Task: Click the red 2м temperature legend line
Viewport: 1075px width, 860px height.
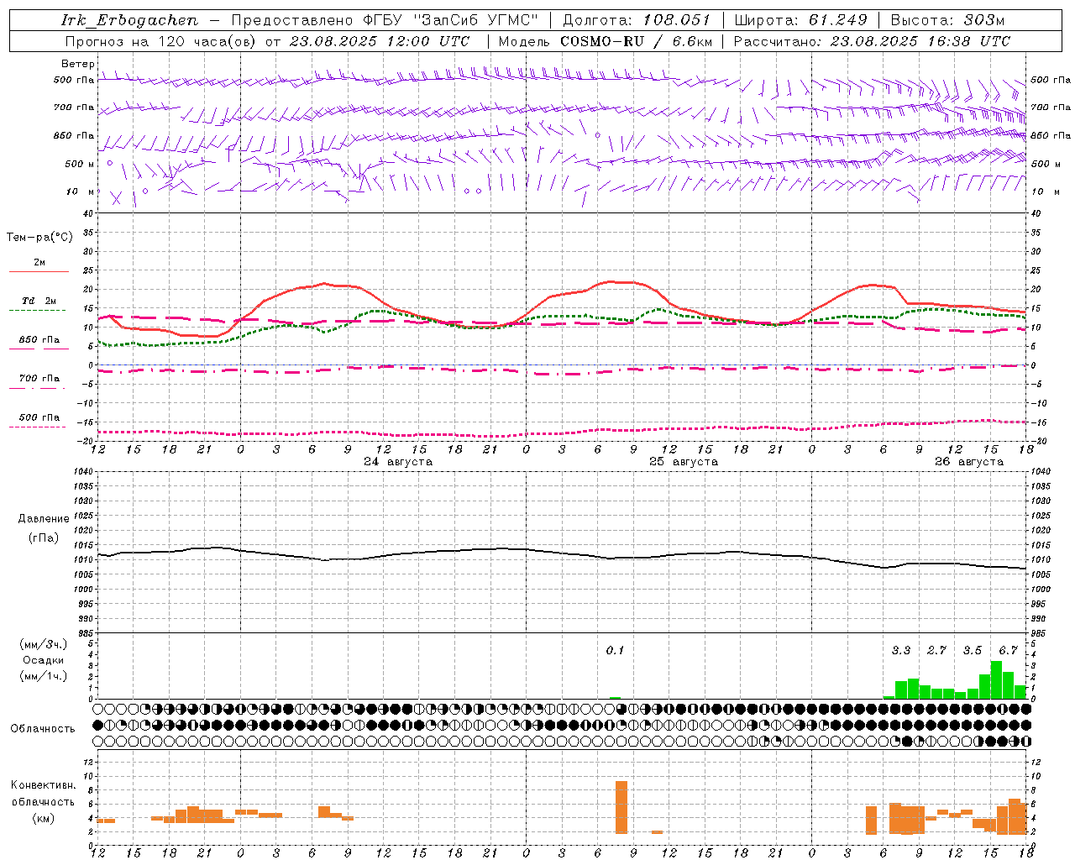Action: (x=39, y=271)
